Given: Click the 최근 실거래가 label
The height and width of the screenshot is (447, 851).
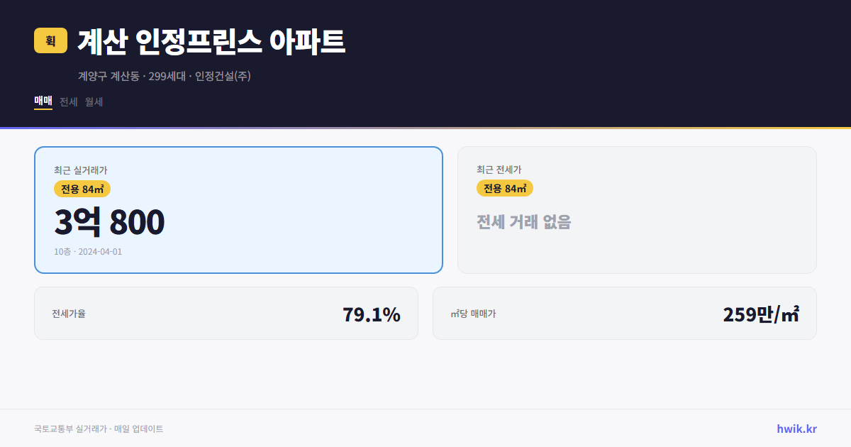Looking at the screenshot, I should pyautogui.click(x=73, y=170).
